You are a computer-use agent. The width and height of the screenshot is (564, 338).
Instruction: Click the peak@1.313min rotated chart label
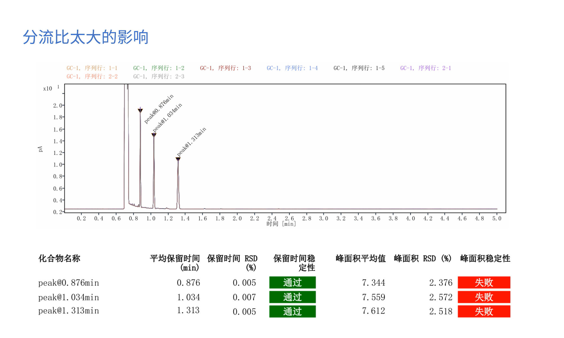(191, 142)
